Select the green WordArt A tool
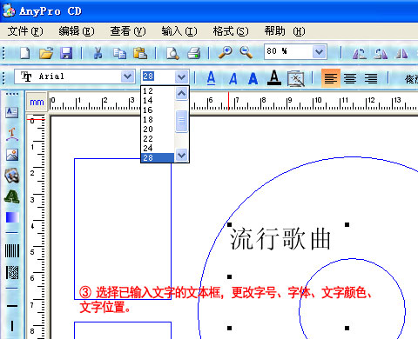Viewport: 418px width, 339px height. click(x=12, y=196)
